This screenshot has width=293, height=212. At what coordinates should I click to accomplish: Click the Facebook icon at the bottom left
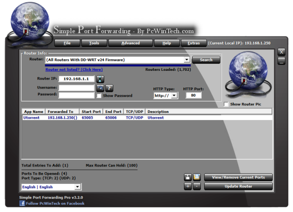coord(22,203)
